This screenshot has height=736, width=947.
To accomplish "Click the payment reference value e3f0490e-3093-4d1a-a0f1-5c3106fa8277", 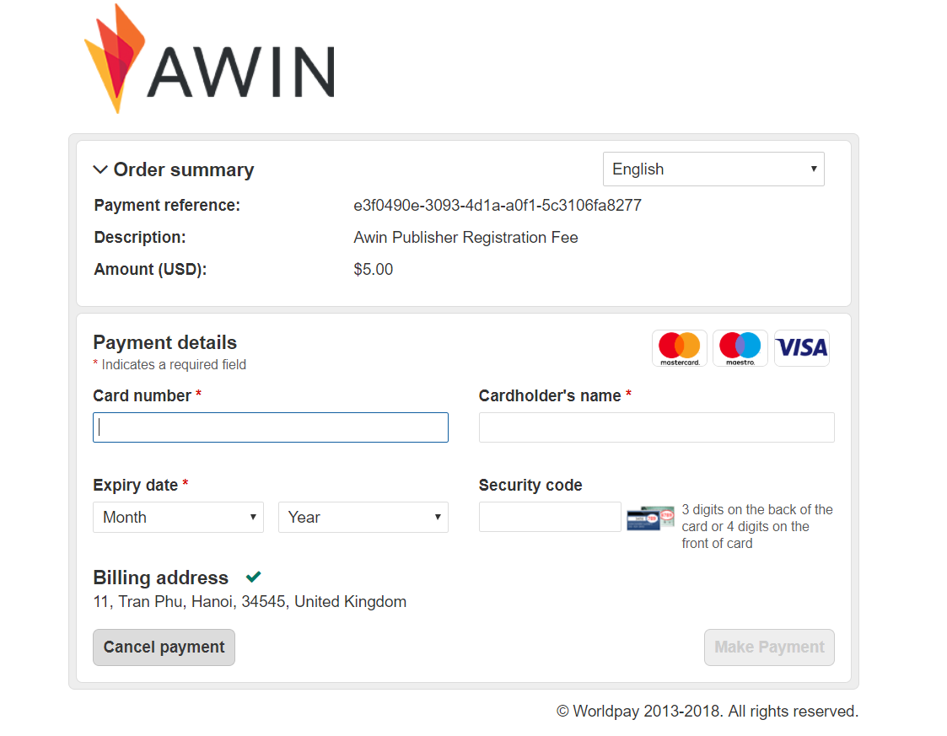I will pyautogui.click(x=498, y=205).
